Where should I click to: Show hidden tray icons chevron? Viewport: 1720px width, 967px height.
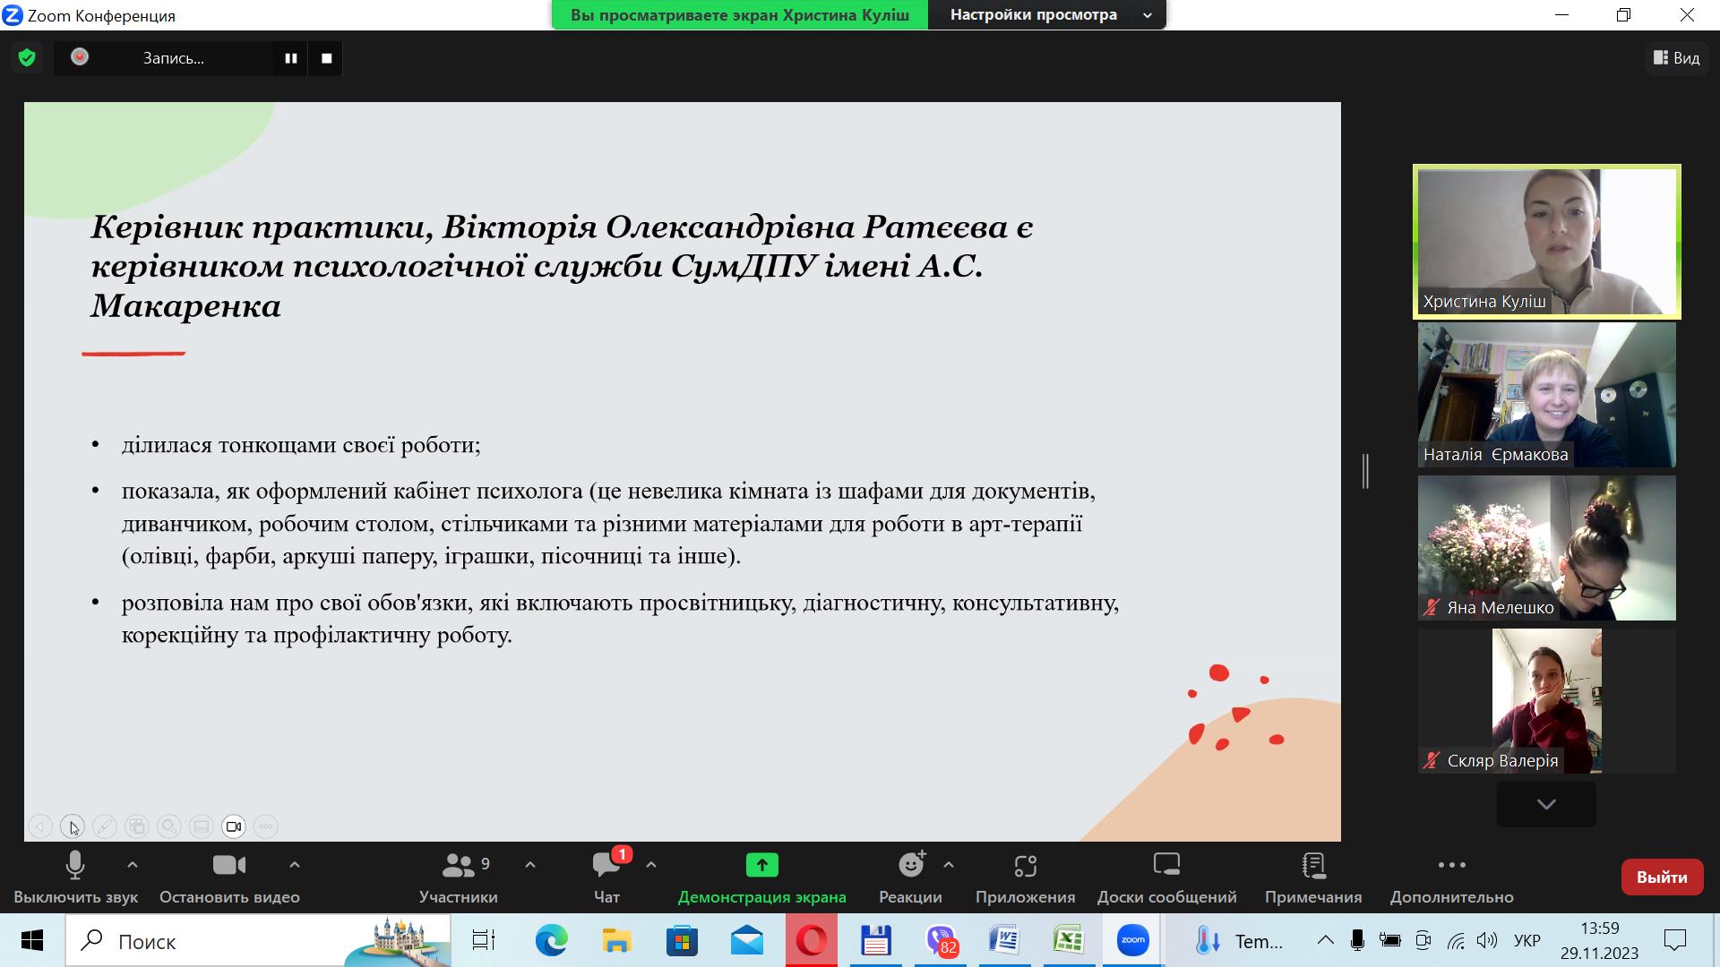tap(1325, 940)
